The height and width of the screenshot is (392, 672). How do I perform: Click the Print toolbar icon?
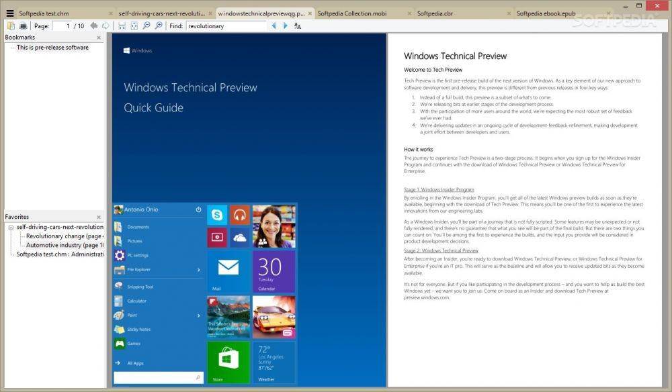pos(23,26)
